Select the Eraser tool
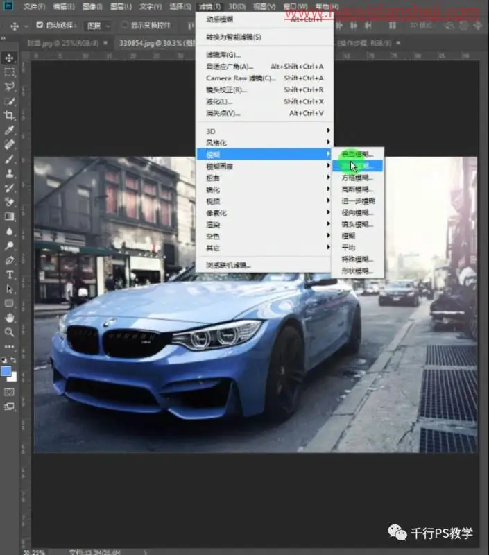The height and width of the screenshot is (555, 489). pyautogui.click(x=10, y=202)
